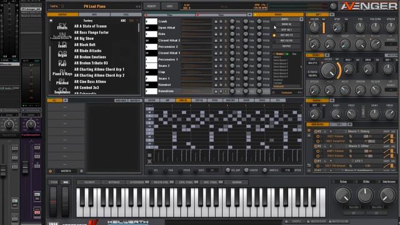Image resolution: width=400 pixels, height=225 pixels.
Task: Click the clear pattern X icon in the drum sequencer
Action: [x=149, y=161]
